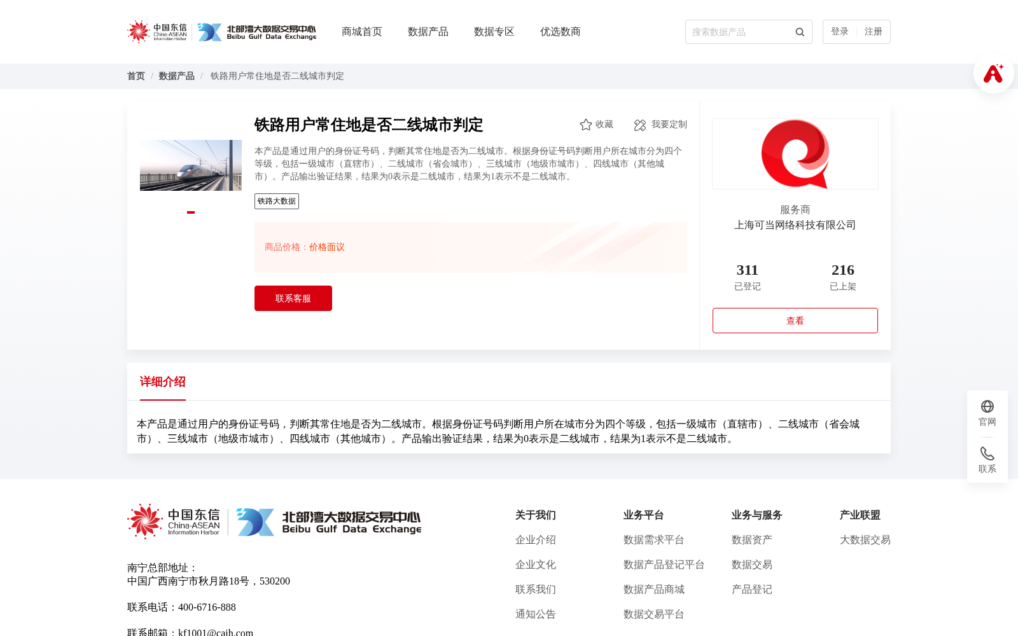Click the 业务与服务 footer heading
Screen dimensions: 1018x636
point(757,515)
